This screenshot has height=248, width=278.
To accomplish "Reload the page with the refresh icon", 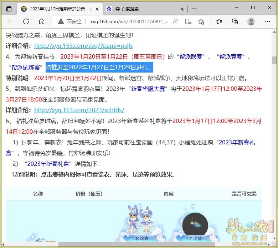I will coord(26,21).
